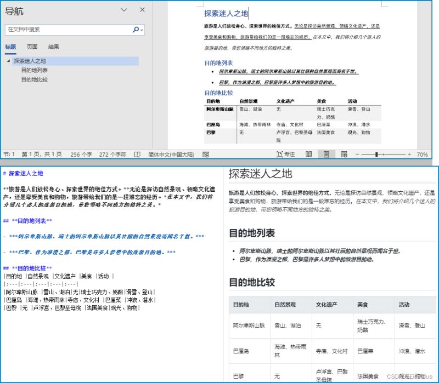Image resolution: width=439 pixels, height=383 pixels.
Task: Close the 导航 navigation pane
Action: pyautogui.click(x=142, y=10)
